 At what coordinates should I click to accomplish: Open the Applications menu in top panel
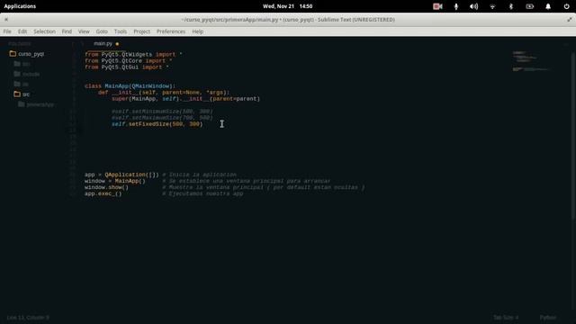pos(20,6)
